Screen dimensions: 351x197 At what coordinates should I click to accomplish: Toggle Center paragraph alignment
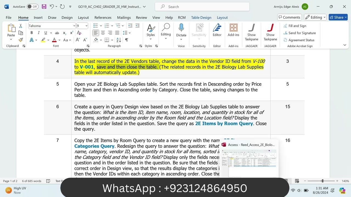[x=103, y=33]
